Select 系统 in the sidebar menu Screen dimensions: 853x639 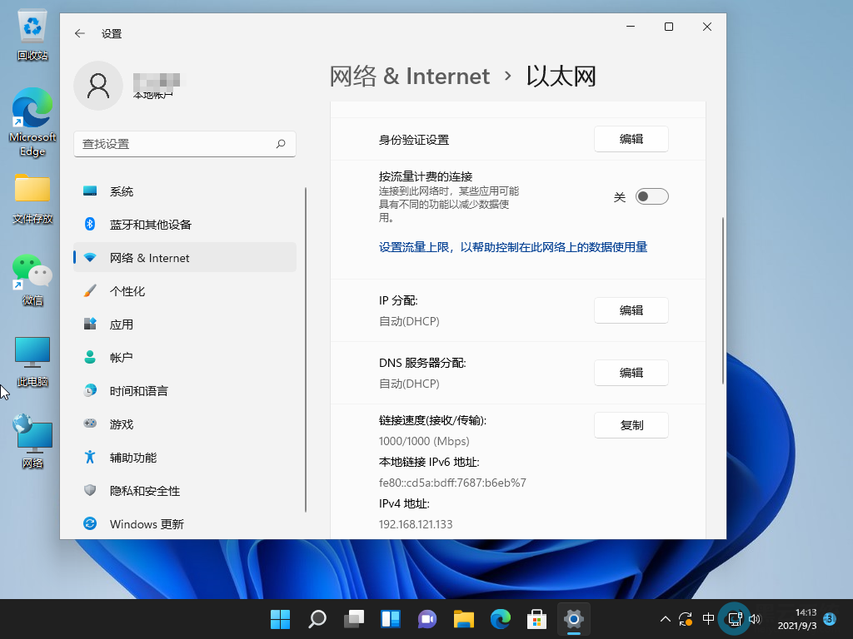[x=122, y=191]
